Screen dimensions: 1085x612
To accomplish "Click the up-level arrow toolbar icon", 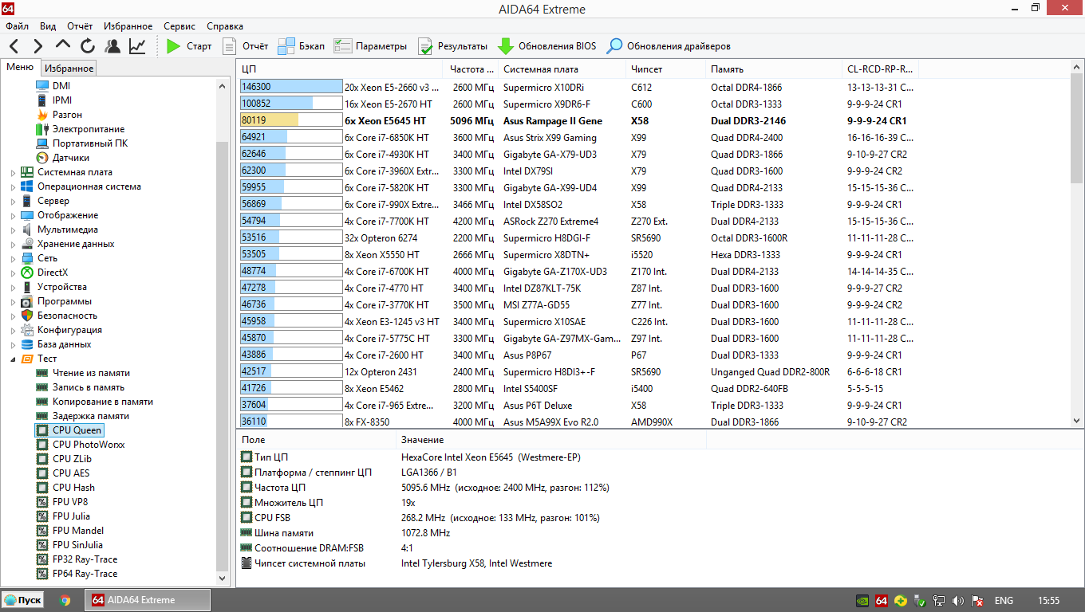I will [x=63, y=45].
